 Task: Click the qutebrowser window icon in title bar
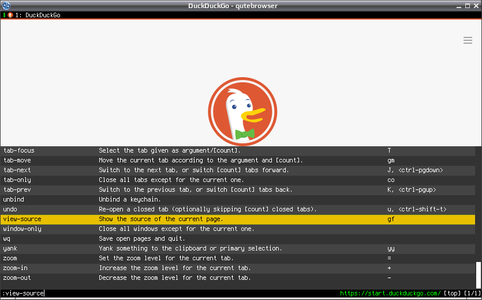pyautogui.click(x=6, y=6)
